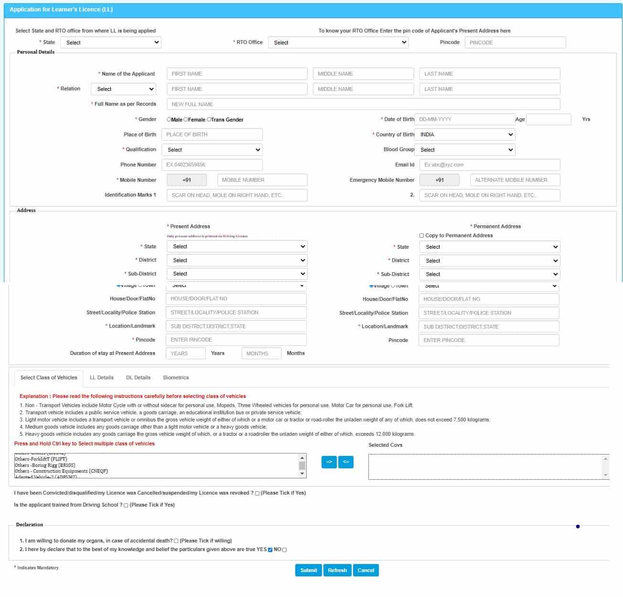This screenshot has height=597, width=623.
Task: Click the Date of Birth input field
Action: pos(464,120)
